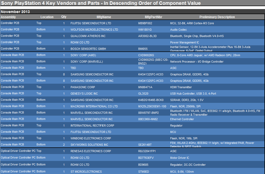Click the Assembly column header

pyautogui.click(x=8, y=17)
